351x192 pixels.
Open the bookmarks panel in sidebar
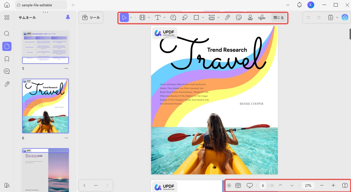[7, 59]
